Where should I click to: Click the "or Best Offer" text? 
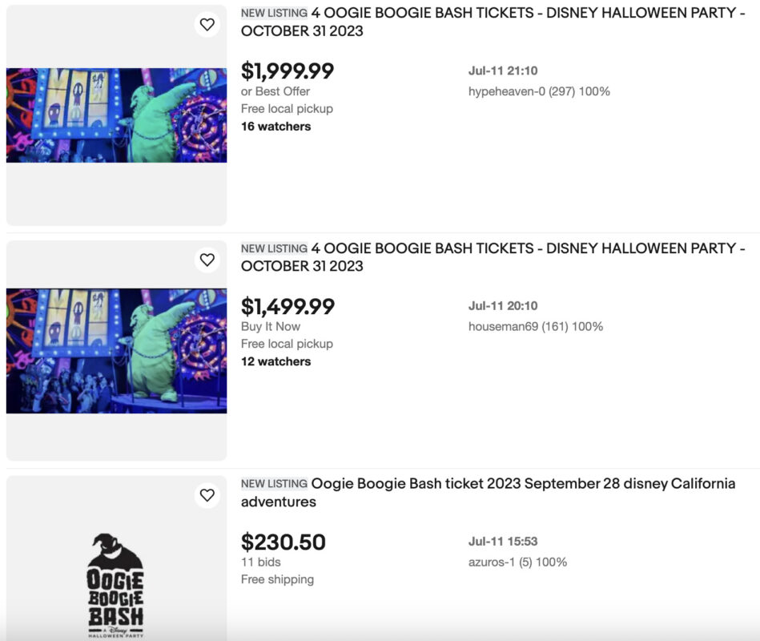[x=275, y=91]
